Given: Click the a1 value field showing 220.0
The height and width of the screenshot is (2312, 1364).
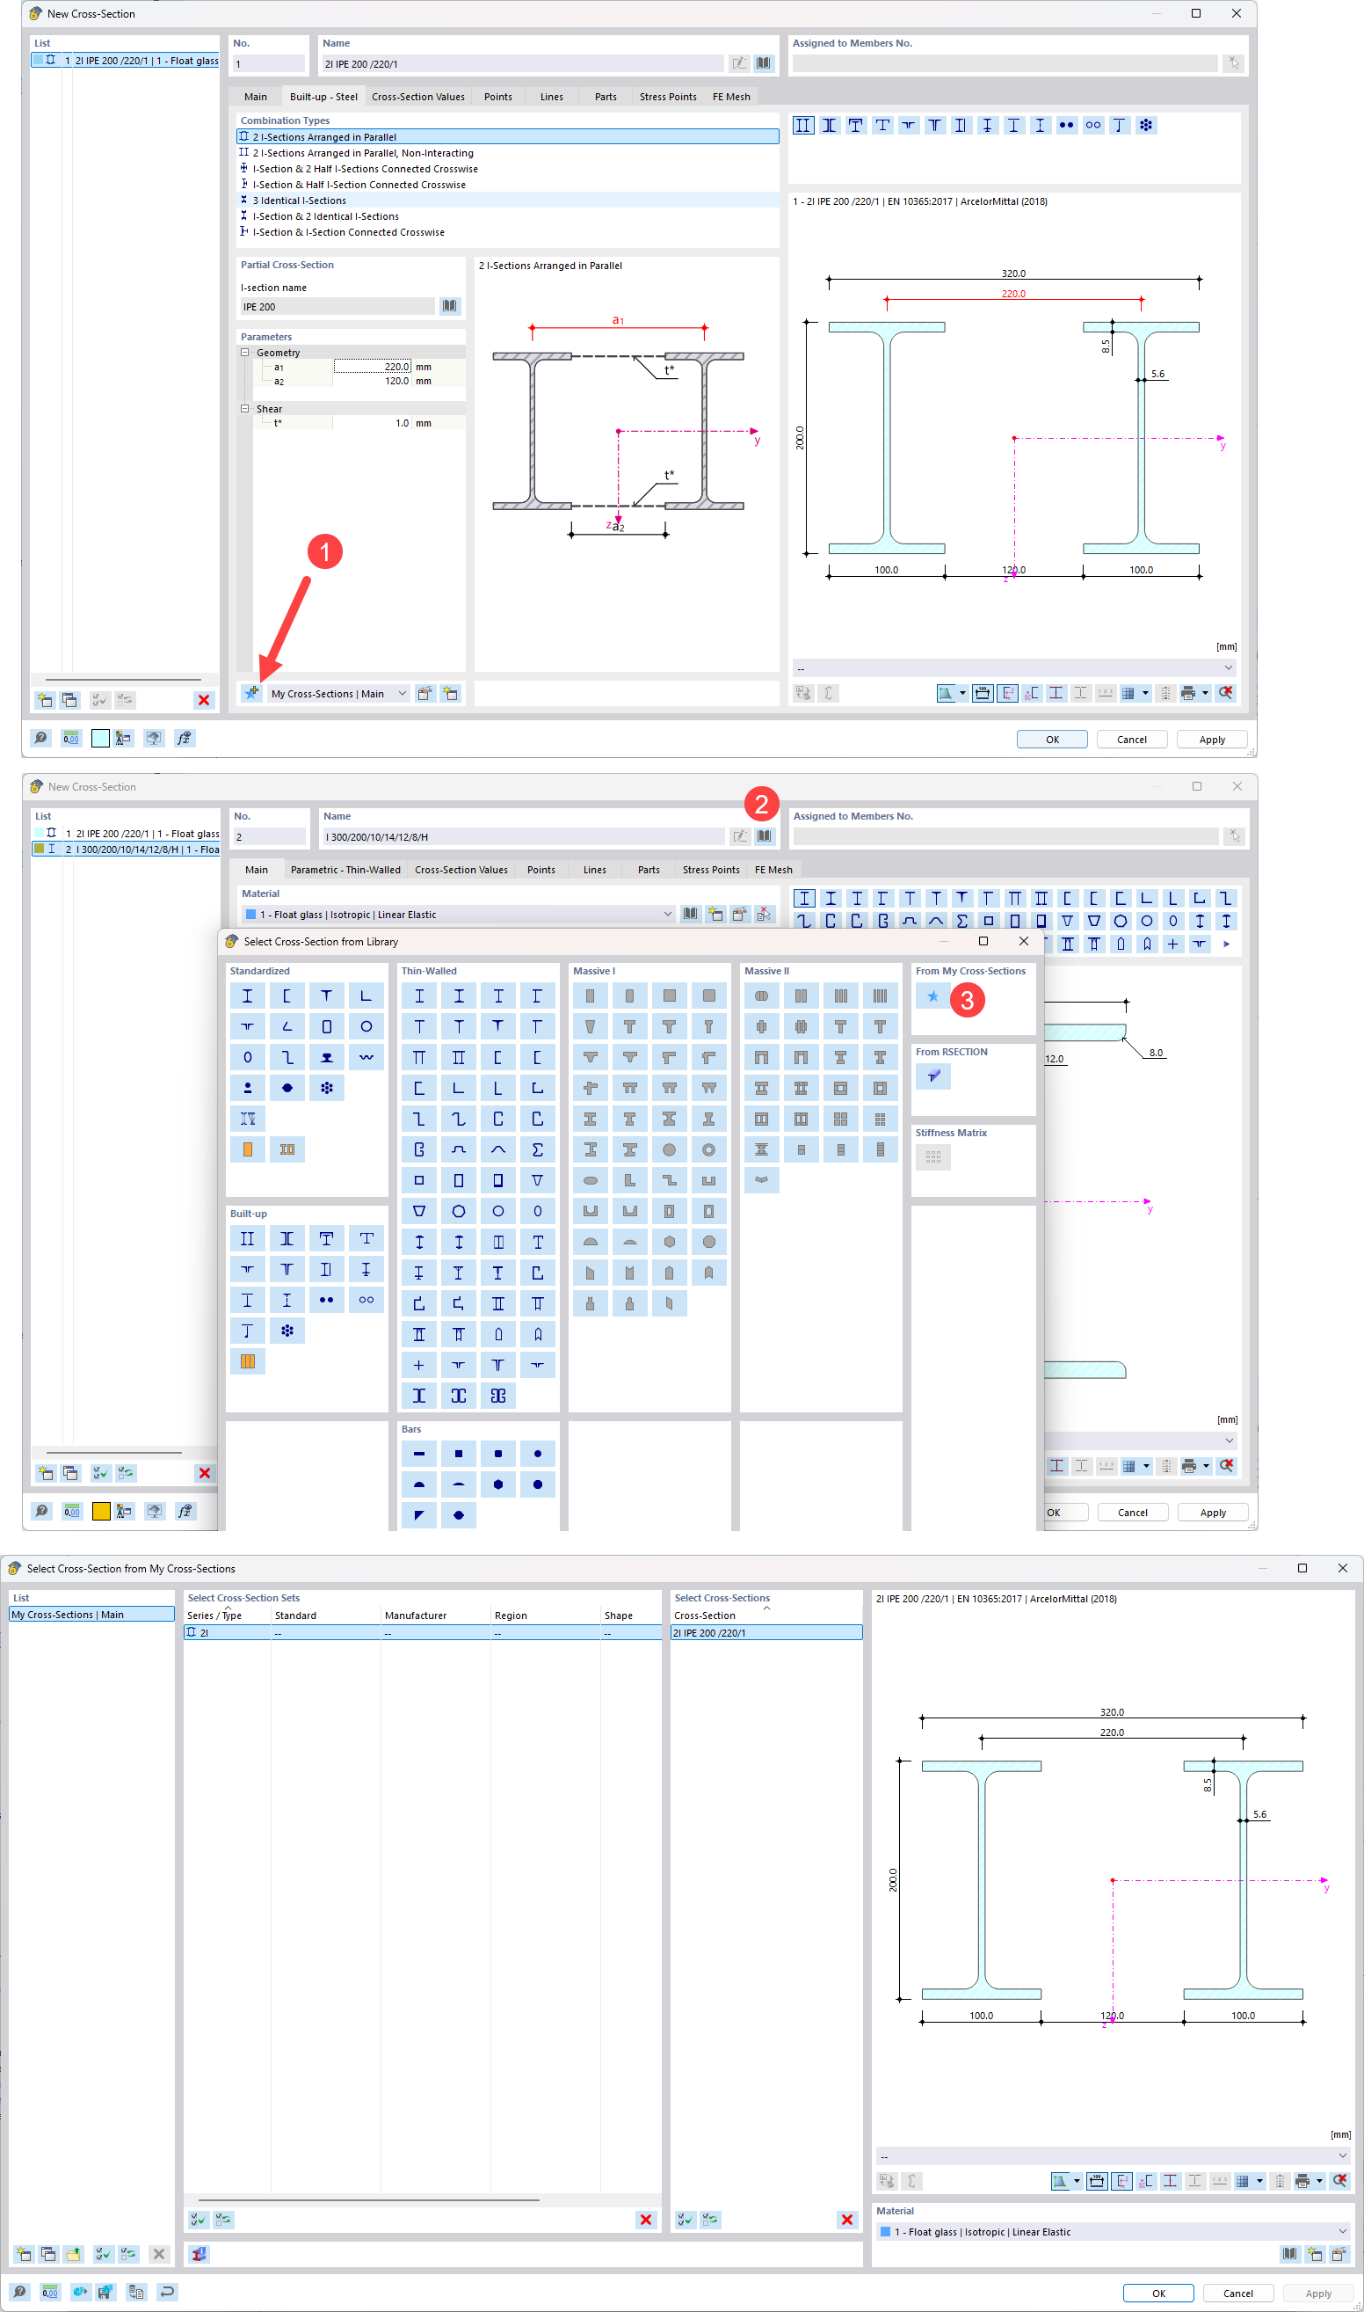Looking at the screenshot, I should tap(372, 367).
